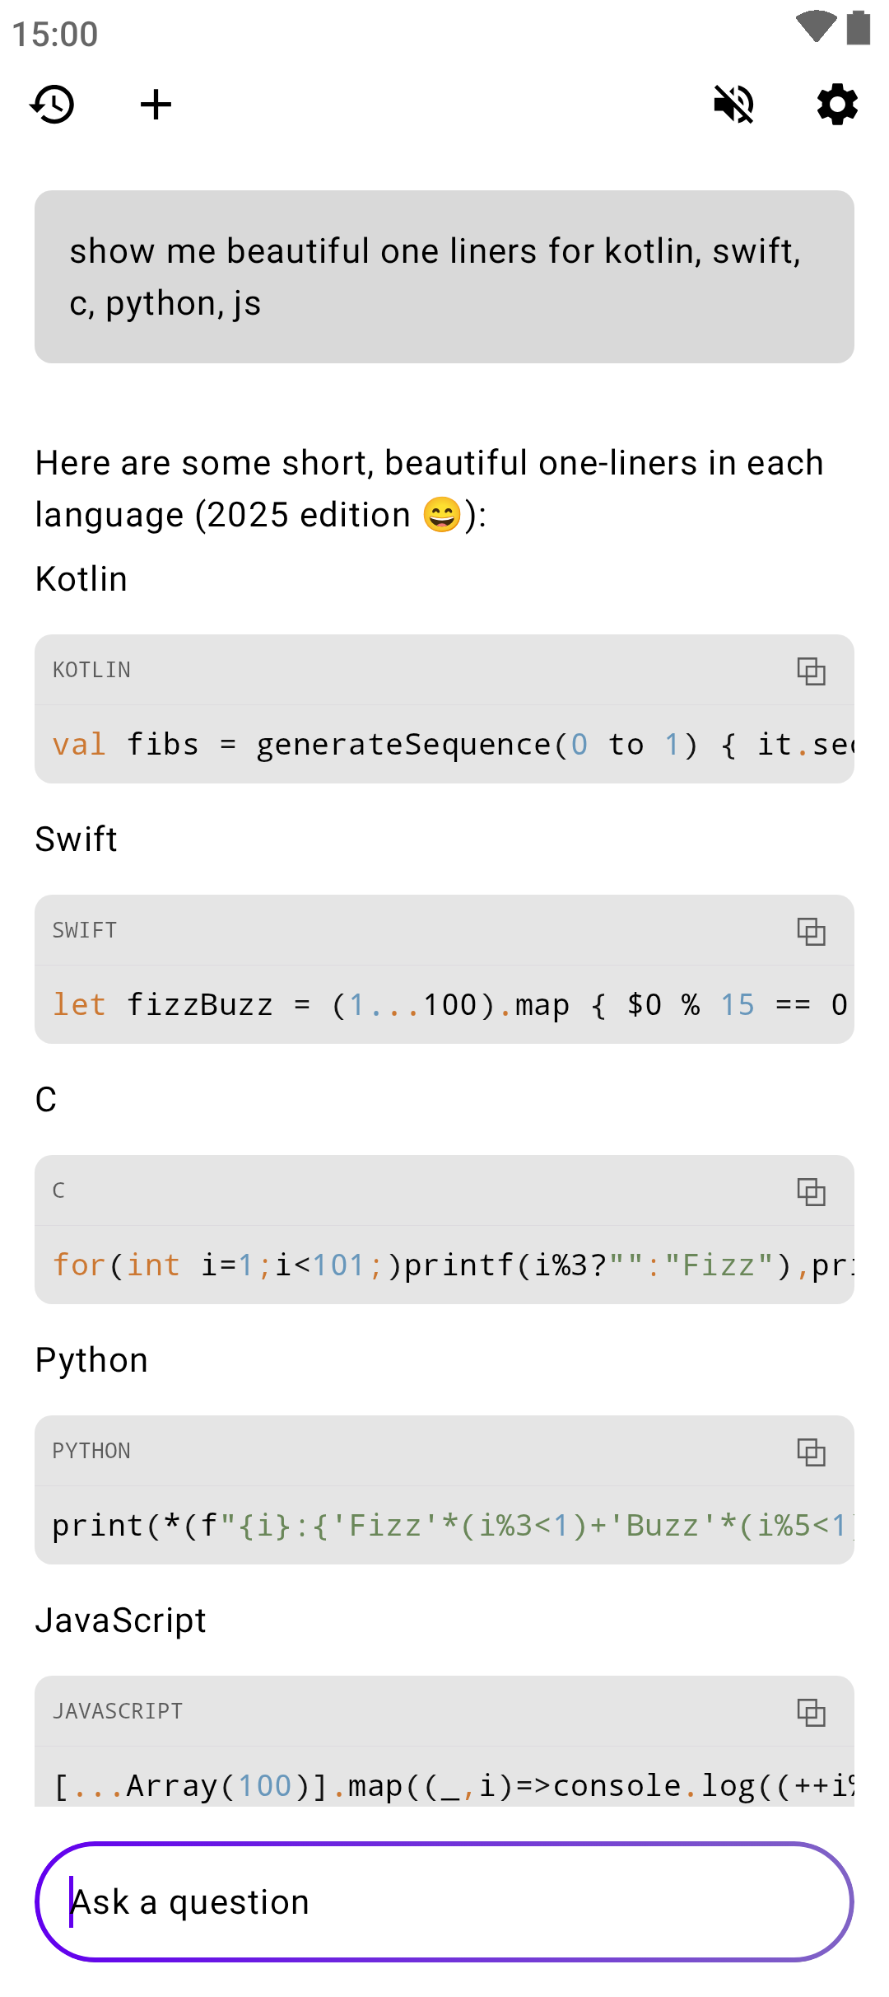Tap the 'Here are some short' response text
Image resolution: width=889 pixels, height=1997 pixels.
click(x=428, y=489)
